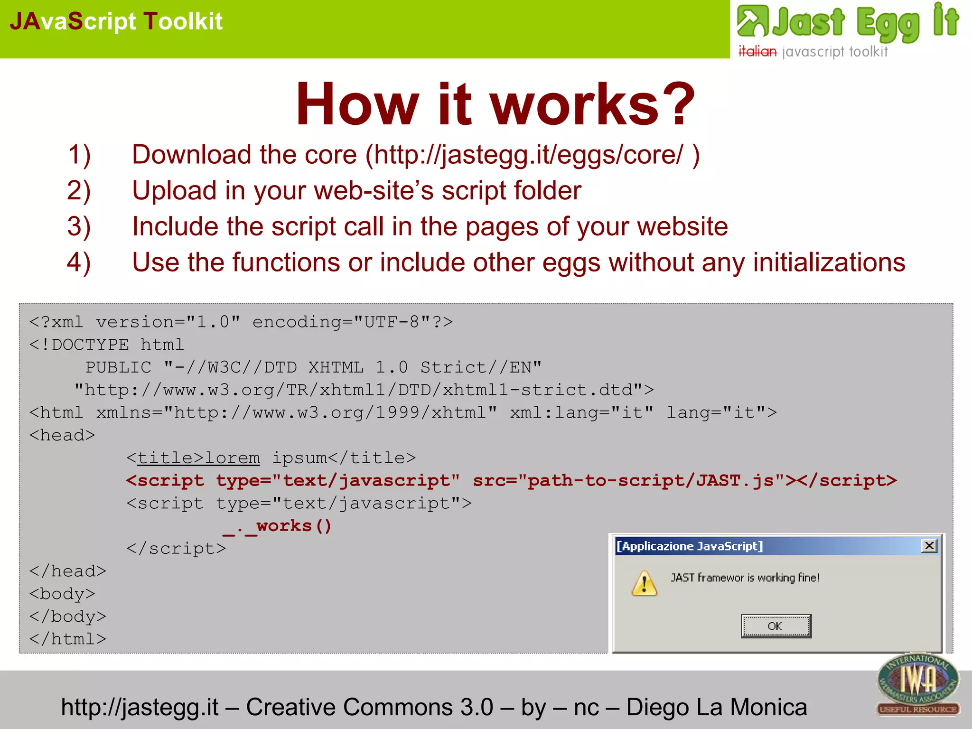The image size is (972, 729).
Task: Click OK in the JavaScript alert dialog
Action: pyautogui.click(x=776, y=626)
